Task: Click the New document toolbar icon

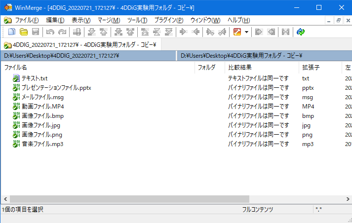Action: 12,32
